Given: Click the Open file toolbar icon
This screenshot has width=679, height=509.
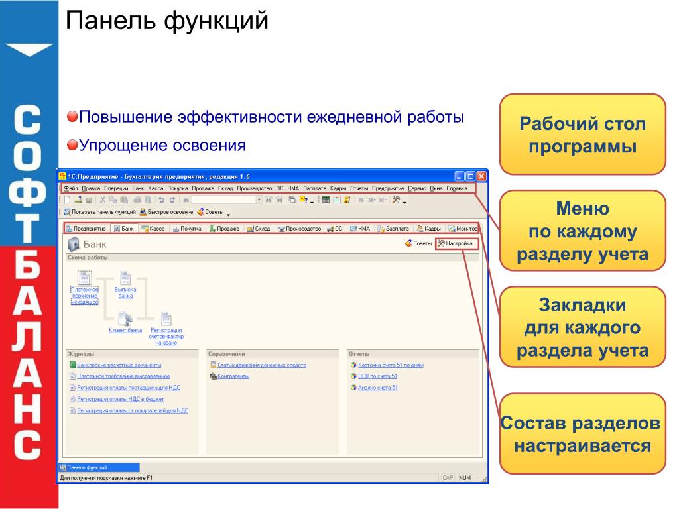Looking at the screenshot, I should coord(78,200).
